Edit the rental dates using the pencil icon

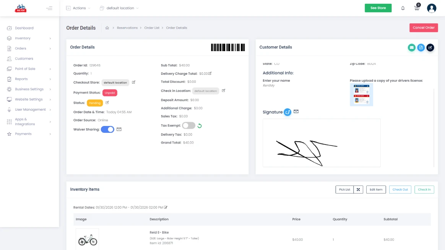[166, 207]
